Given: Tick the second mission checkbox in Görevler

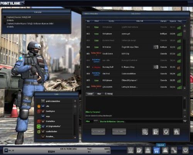Looking at the screenshot, I should (x=5, y=24).
